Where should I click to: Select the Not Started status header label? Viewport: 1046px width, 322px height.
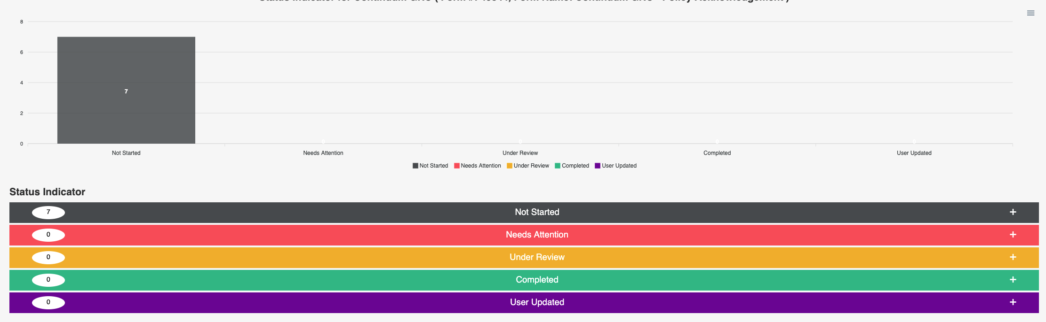point(537,212)
